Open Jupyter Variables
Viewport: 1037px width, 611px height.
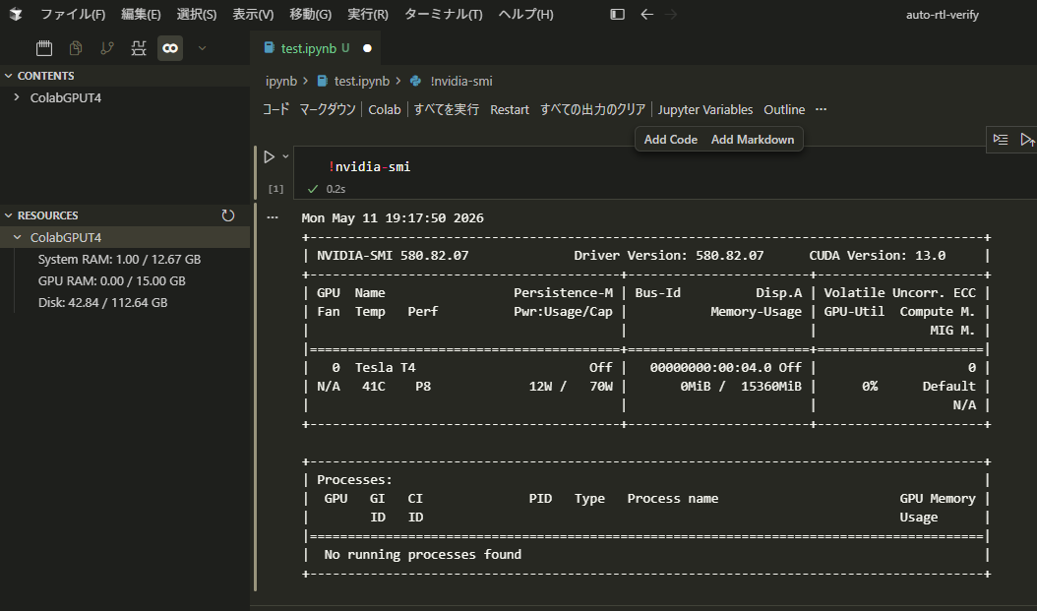click(x=705, y=110)
